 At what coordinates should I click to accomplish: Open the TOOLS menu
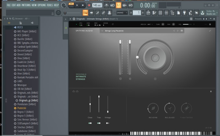click(50, 5)
